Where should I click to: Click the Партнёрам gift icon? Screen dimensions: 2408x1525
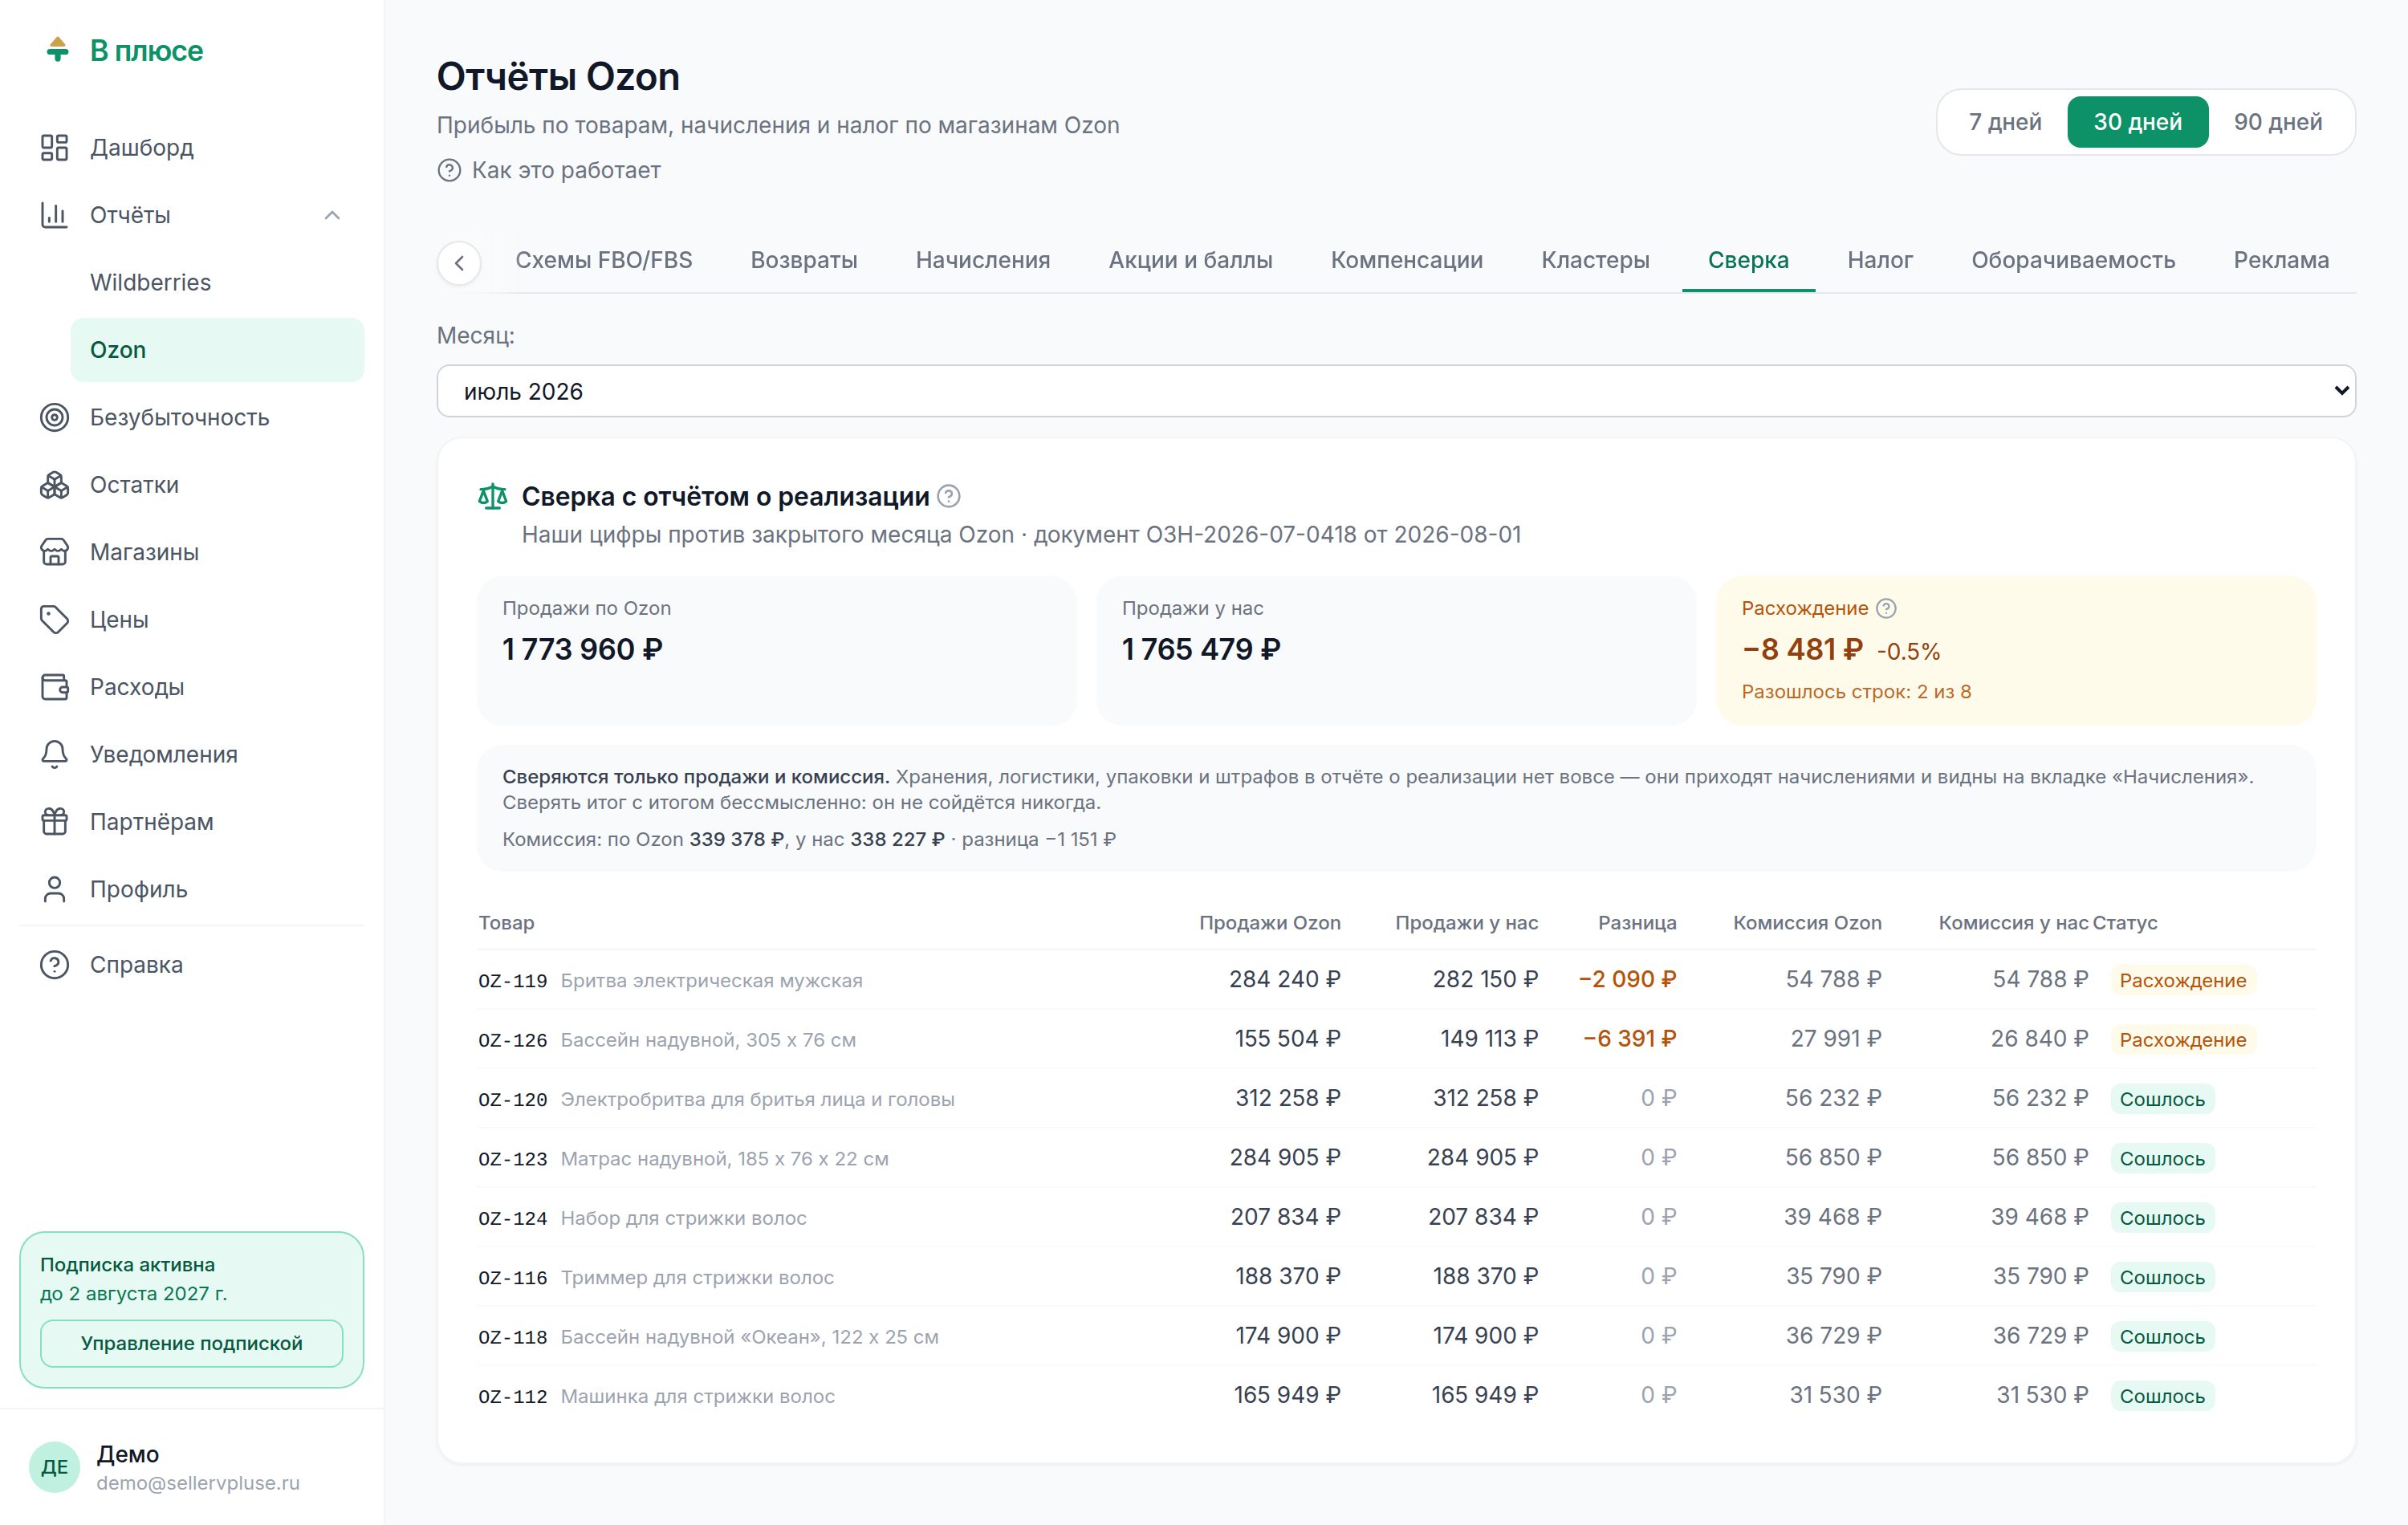54,822
